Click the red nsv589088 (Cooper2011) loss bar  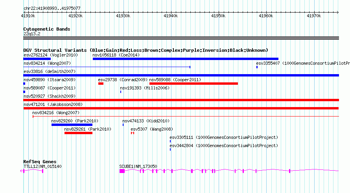[193, 84]
